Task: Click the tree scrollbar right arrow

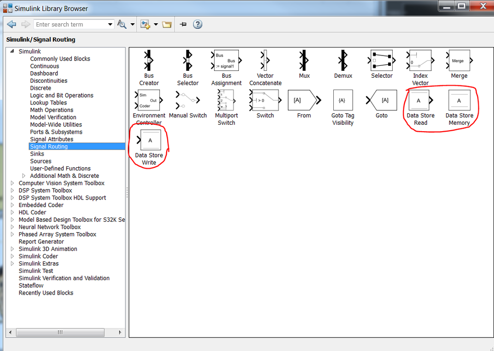Action: coord(120,332)
